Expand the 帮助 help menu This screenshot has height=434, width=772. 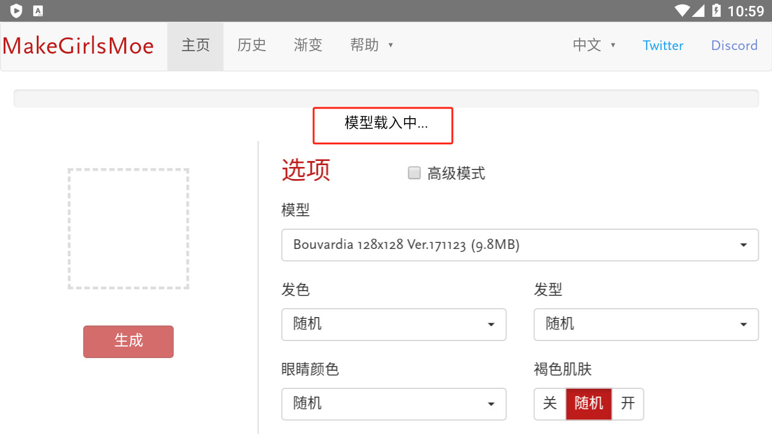tap(371, 46)
